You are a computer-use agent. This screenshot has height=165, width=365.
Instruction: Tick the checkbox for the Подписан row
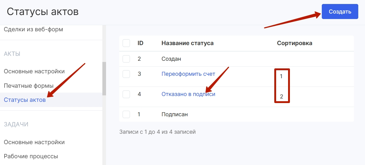point(126,114)
